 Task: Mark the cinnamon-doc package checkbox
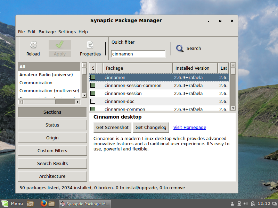tap(93, 101)
